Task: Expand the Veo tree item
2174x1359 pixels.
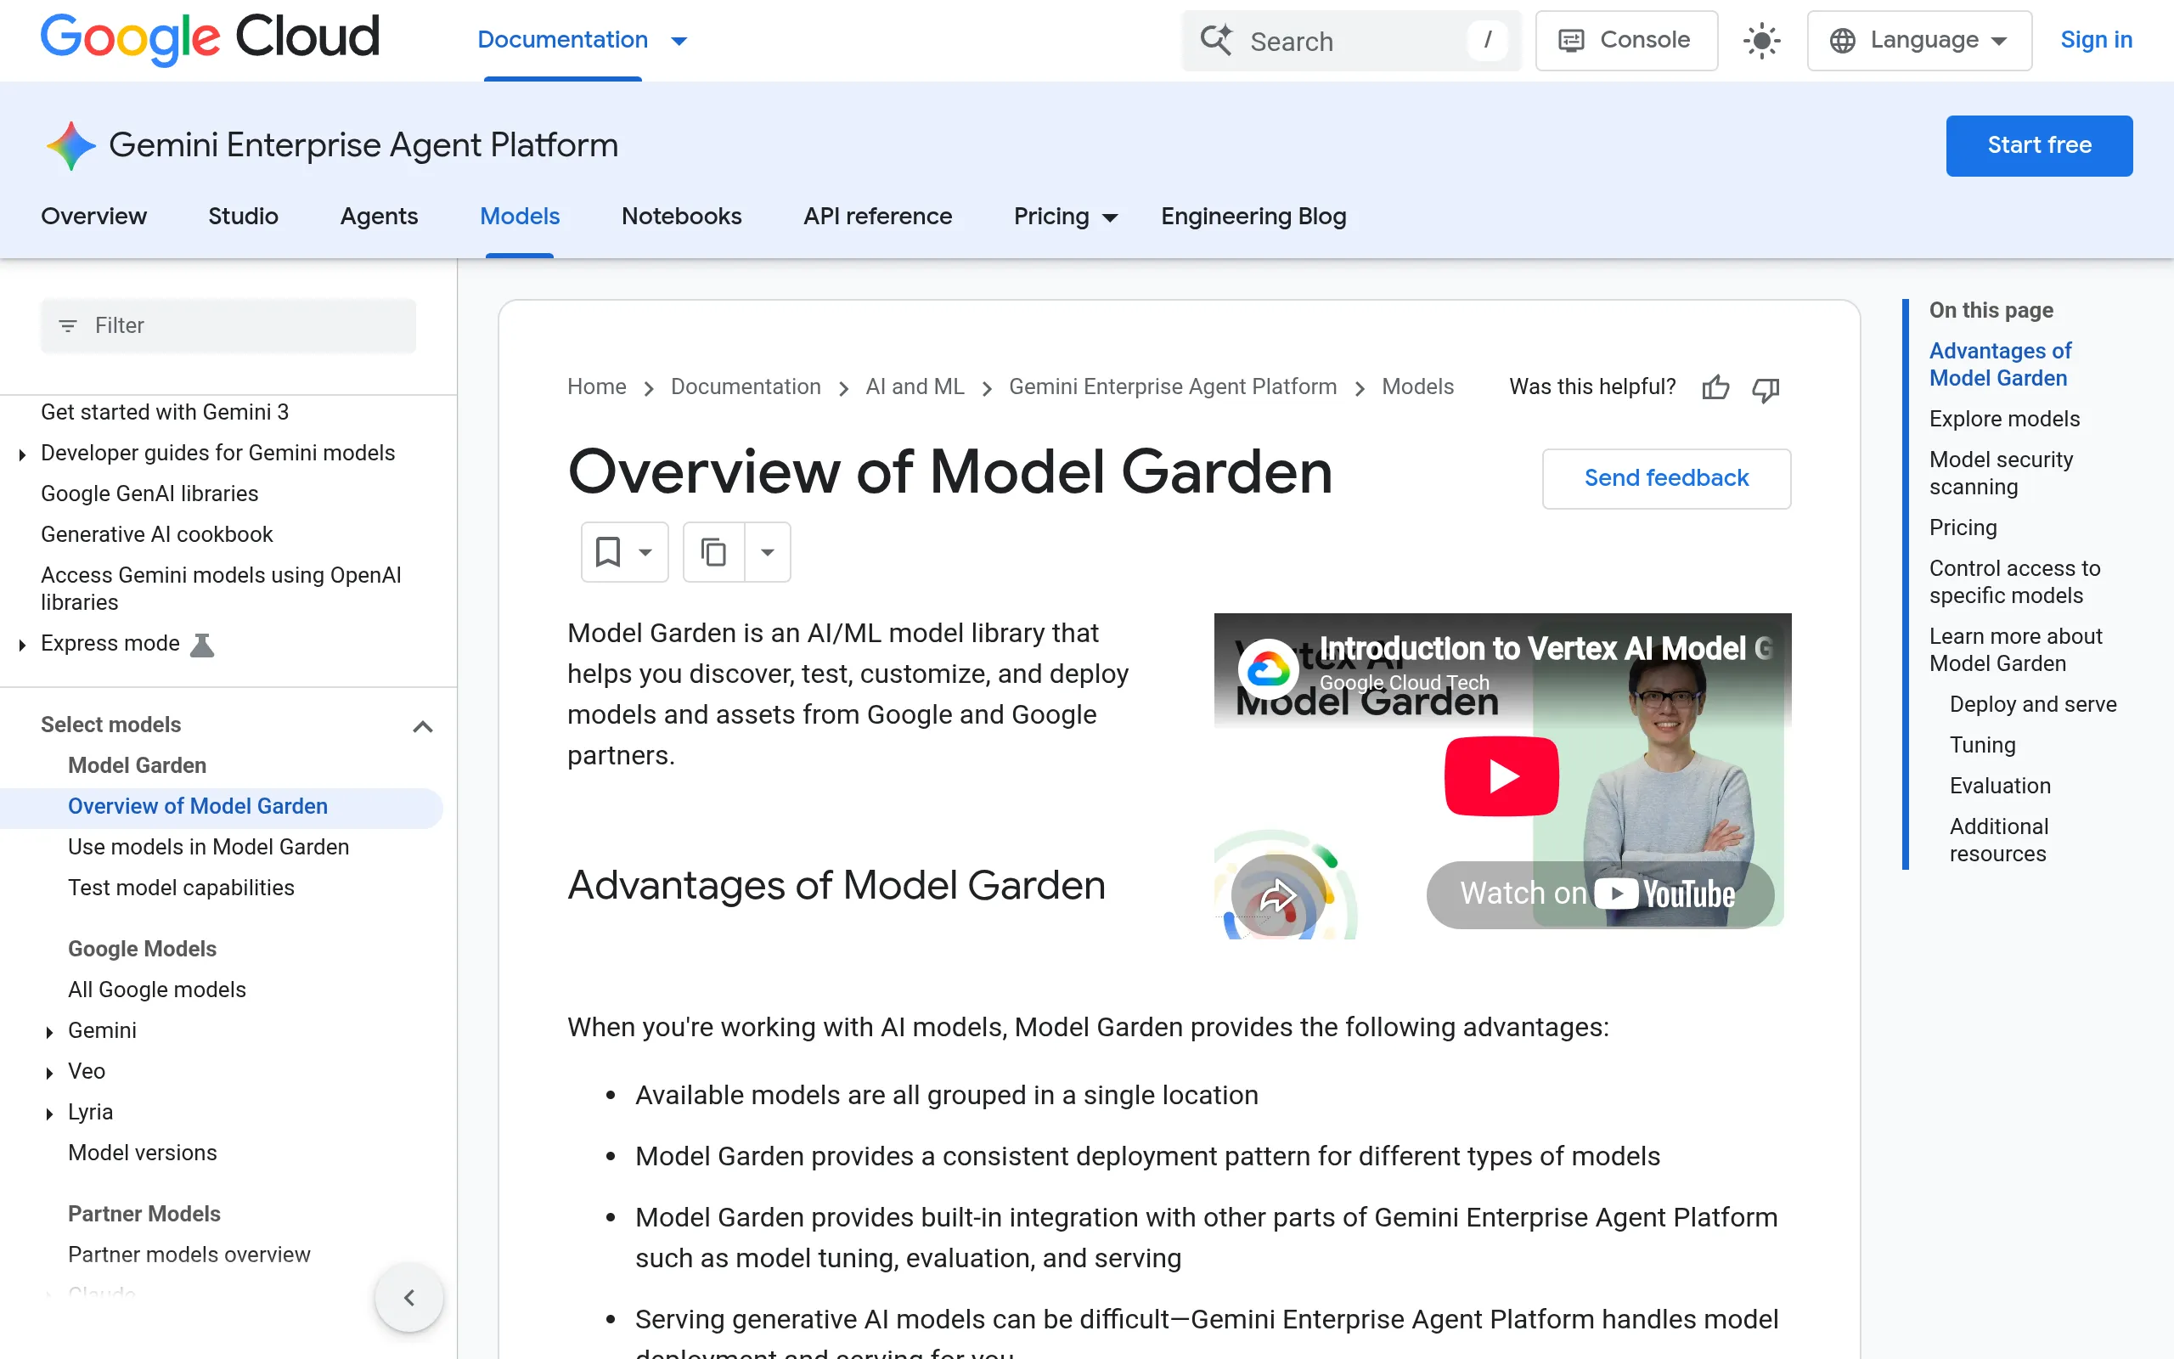Action: pos(49,1073)
